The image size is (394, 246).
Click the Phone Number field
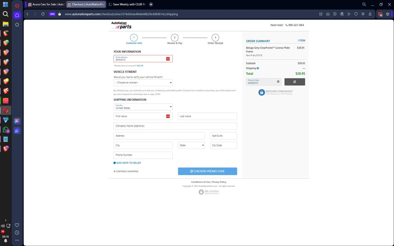click(x=143, y=155)
